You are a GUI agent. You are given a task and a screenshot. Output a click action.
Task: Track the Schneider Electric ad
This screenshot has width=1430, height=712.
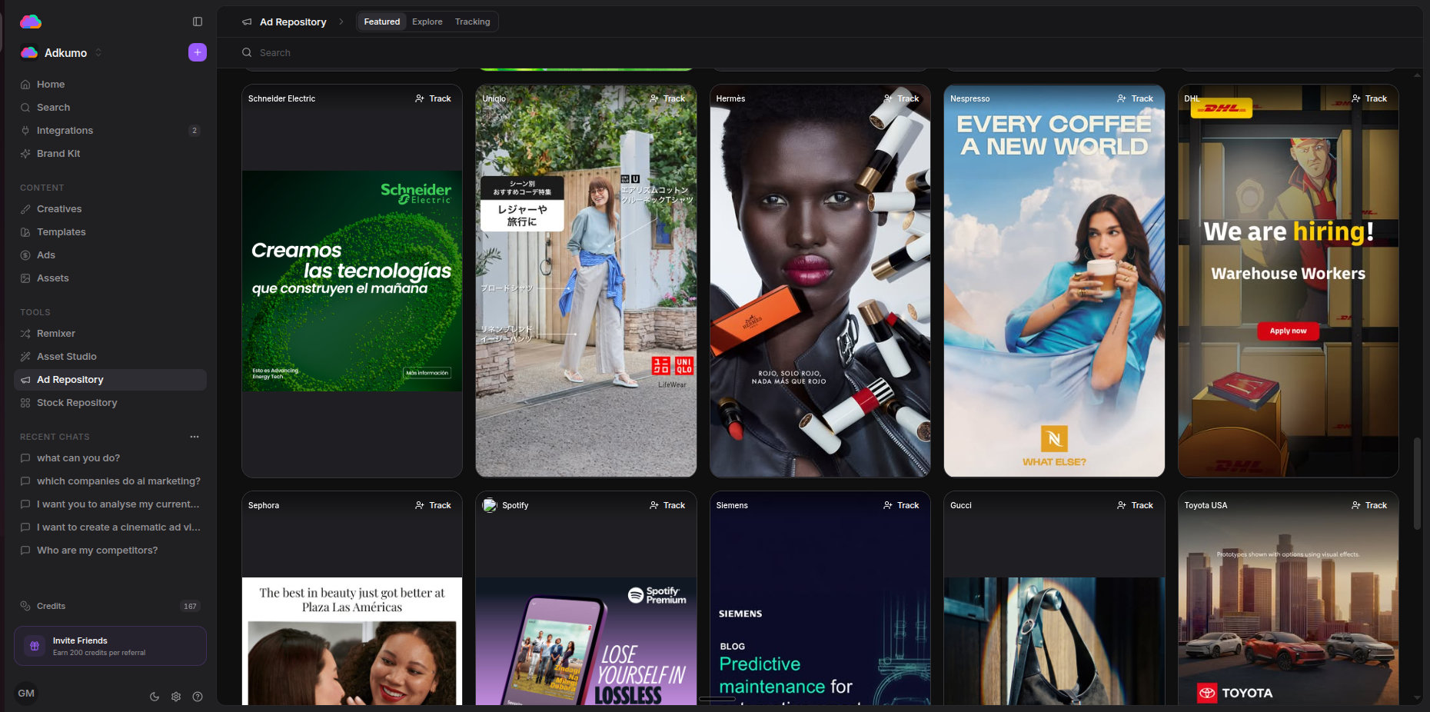click(433, 98)
